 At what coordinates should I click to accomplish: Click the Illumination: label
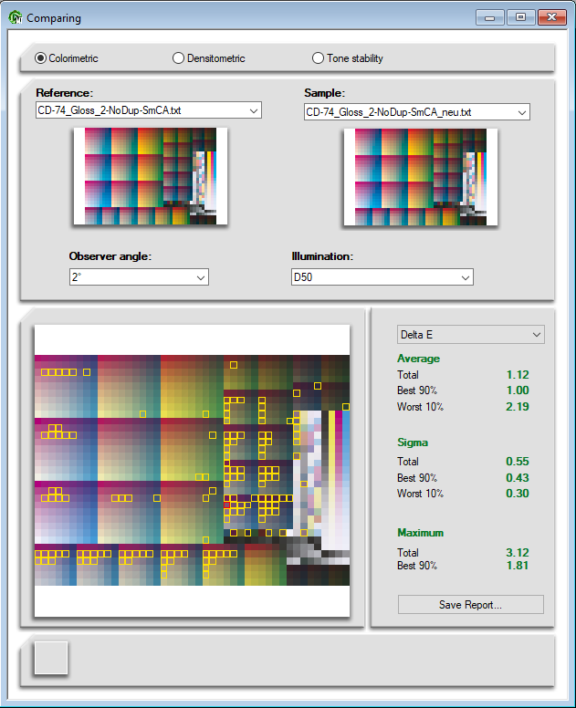(322, 256)
